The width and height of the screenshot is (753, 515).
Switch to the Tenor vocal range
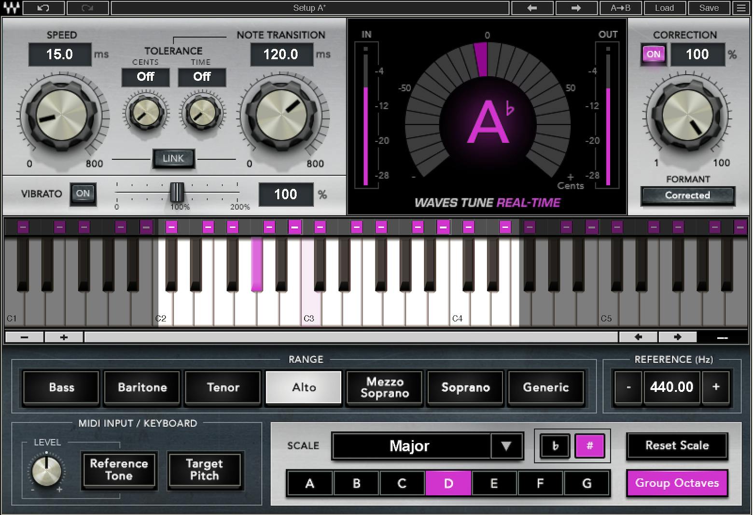click(x=223, y=387)
